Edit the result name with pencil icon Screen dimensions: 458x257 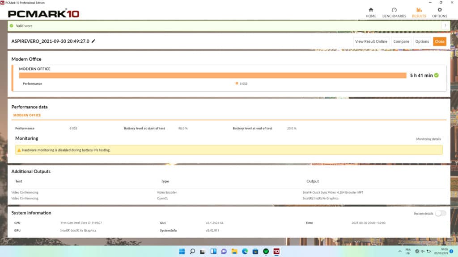(93, 41)
